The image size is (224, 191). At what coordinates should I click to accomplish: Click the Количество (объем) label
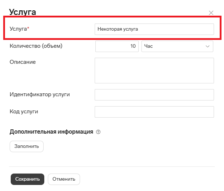(x=36, y=46)
